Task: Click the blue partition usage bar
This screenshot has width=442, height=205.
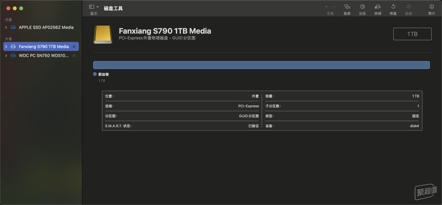Action: [x=261, y=65]
